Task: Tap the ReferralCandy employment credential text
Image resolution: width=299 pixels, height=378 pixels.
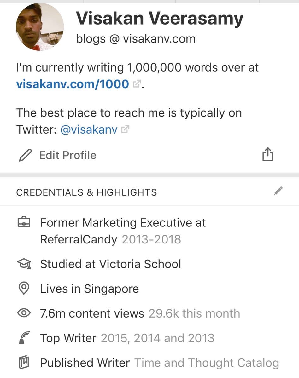Action: coord(123,231)
